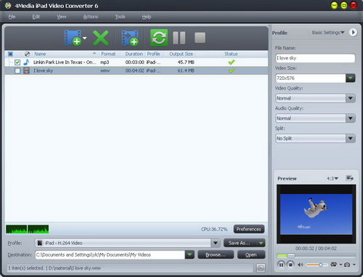
Task: Click the music note icon of Linkin Park row
Action: tap(26, 62)
